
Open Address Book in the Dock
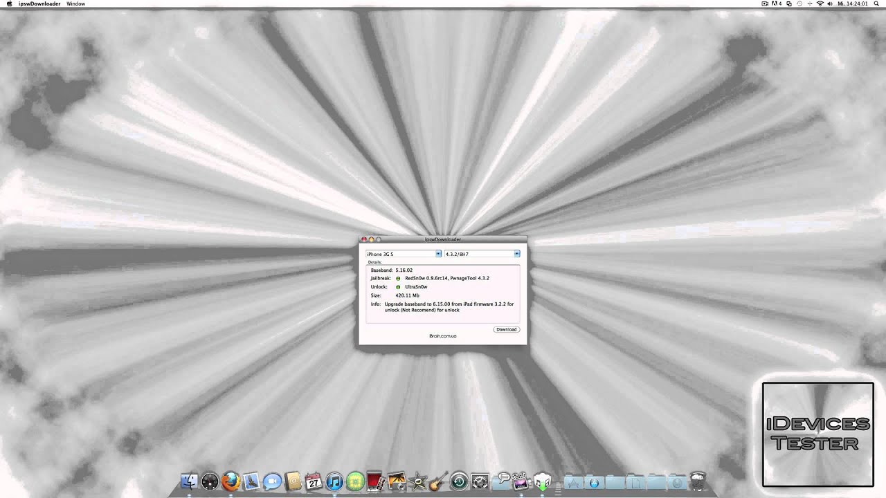click(292, 481)
